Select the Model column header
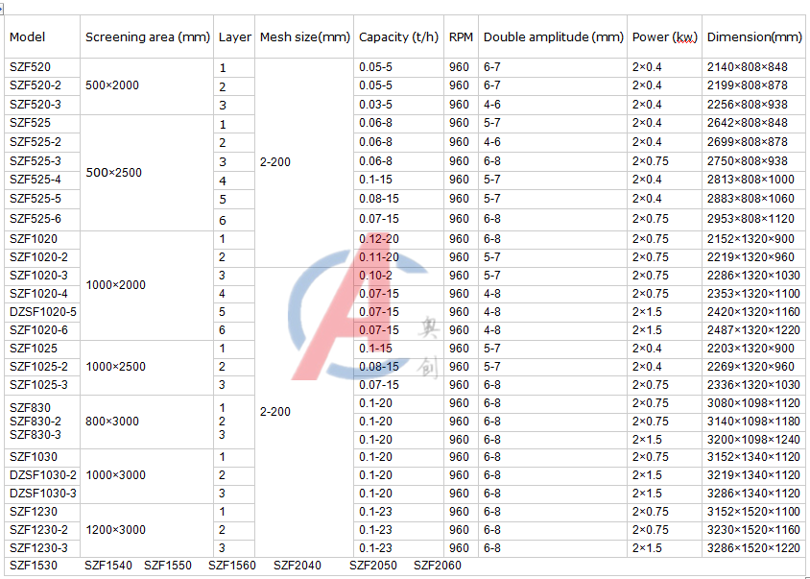The width and height of the screenshot is (810, 579). coord(28,37)
